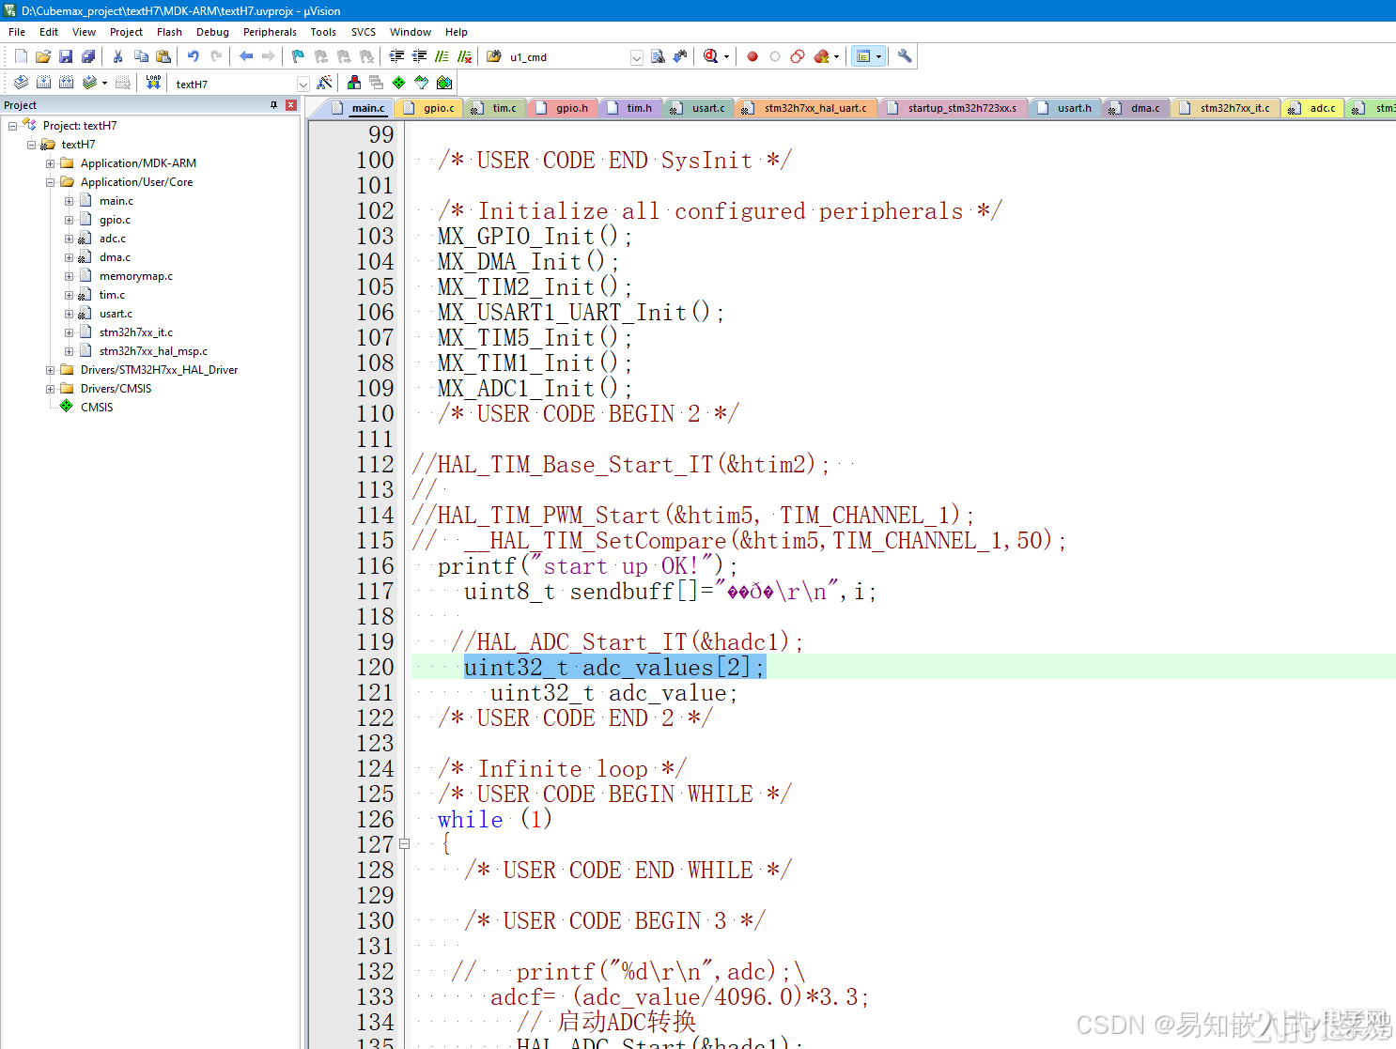Uncomment selection with red-x slashes icon
Screen dimensions: 1396x1049
coord(465,56)
